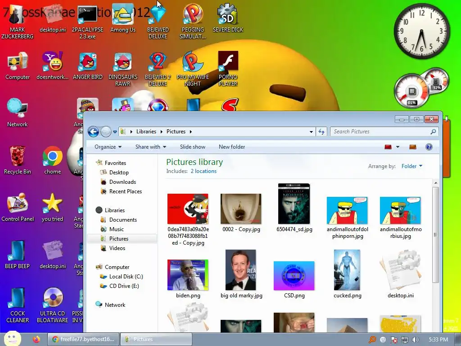Click the file list vertical scrollbar
This screenshot has height=346, width=461.
tap(436, 235)
